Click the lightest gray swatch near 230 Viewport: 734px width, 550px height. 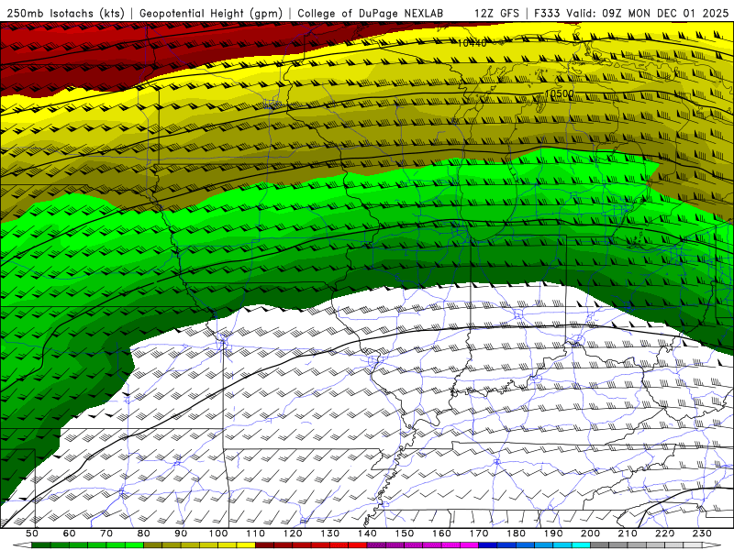coord(693,545)
